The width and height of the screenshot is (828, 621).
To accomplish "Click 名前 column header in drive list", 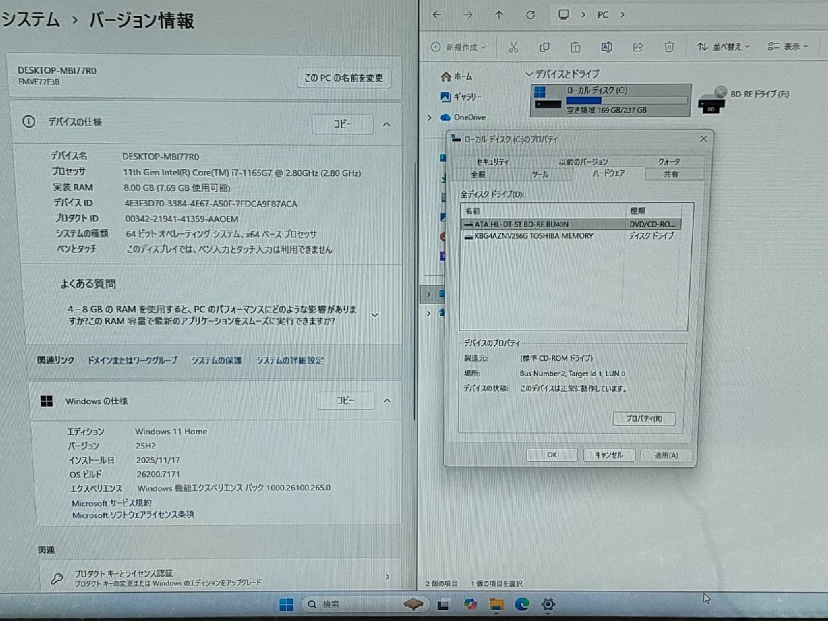I will pos(543,210).
